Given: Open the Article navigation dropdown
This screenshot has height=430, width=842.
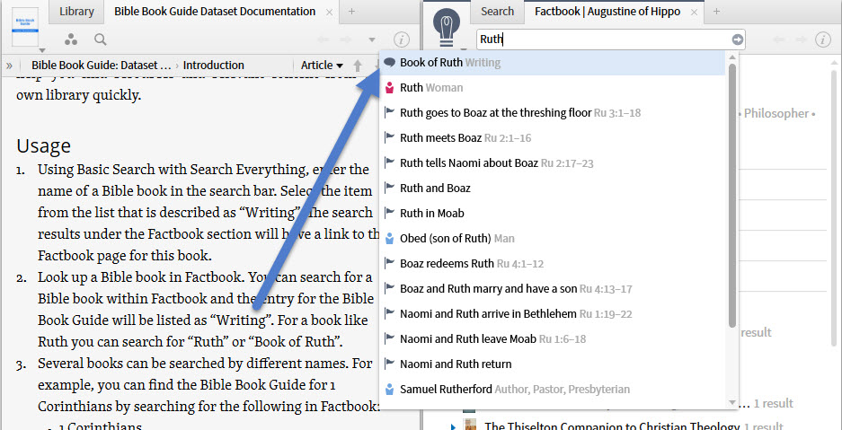Looking at the screenshot, I should pos(322,66).
